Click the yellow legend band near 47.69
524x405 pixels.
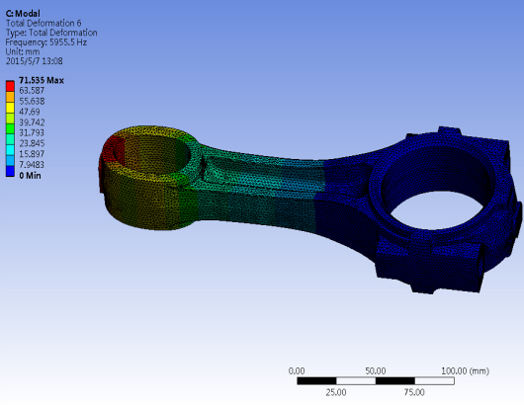click(10, 108)
